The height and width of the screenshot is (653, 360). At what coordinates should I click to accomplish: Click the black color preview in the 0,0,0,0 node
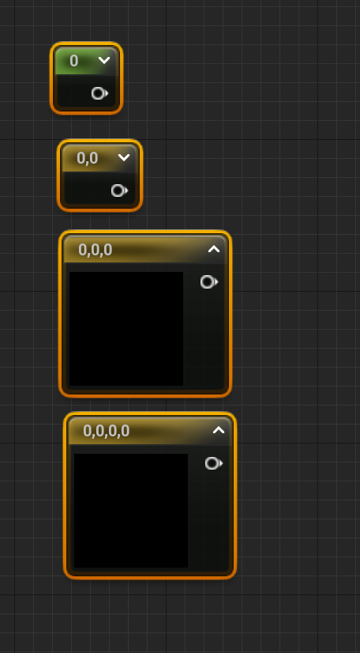click(131, 510)
